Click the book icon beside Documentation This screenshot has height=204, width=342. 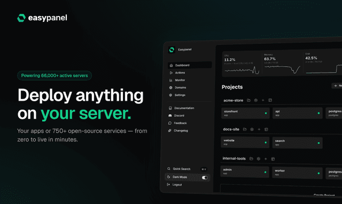170,108
